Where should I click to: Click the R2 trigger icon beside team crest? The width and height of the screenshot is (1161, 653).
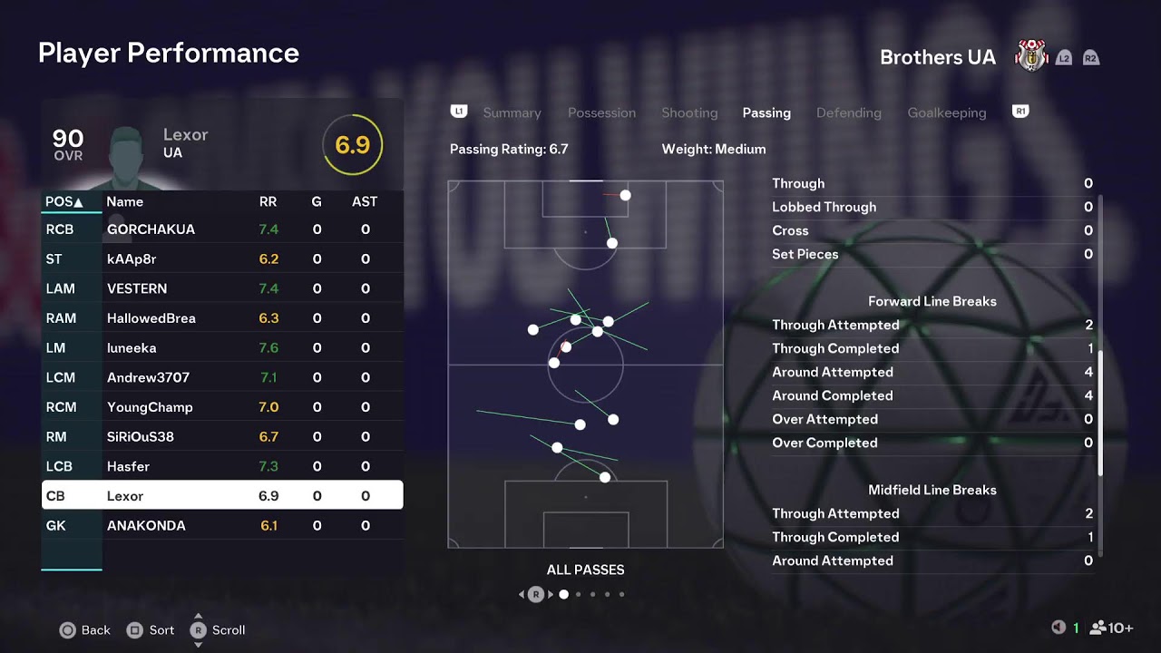[x=1091, y=58]
